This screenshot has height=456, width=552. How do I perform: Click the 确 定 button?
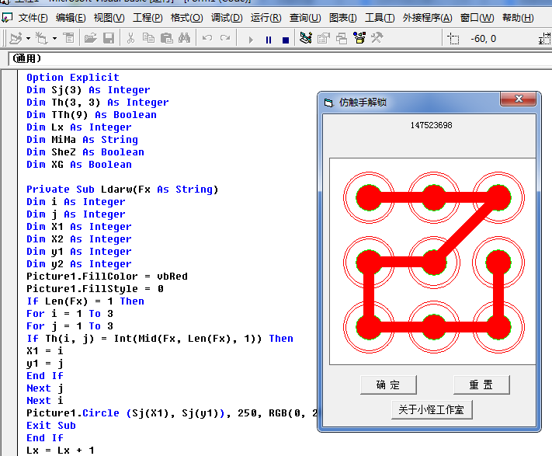click(388, 385)
